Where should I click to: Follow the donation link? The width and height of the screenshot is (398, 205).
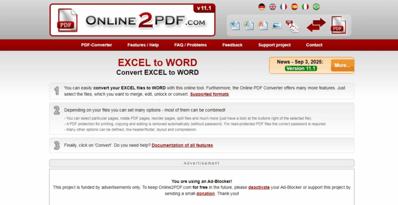pos(205,193)
